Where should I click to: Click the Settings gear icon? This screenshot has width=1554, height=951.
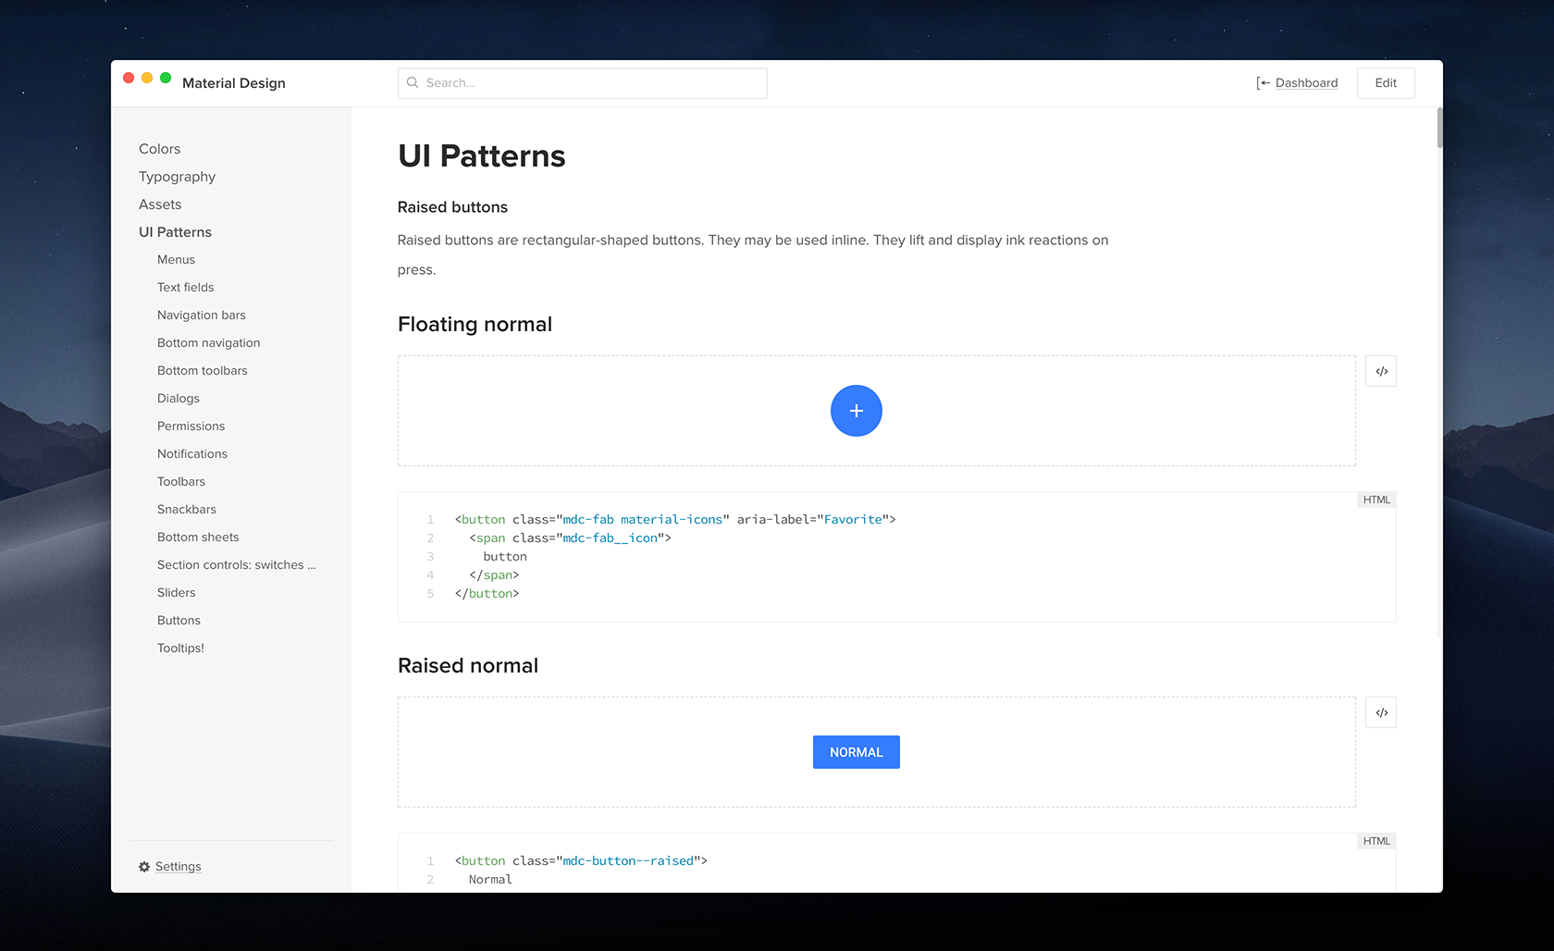144,867
